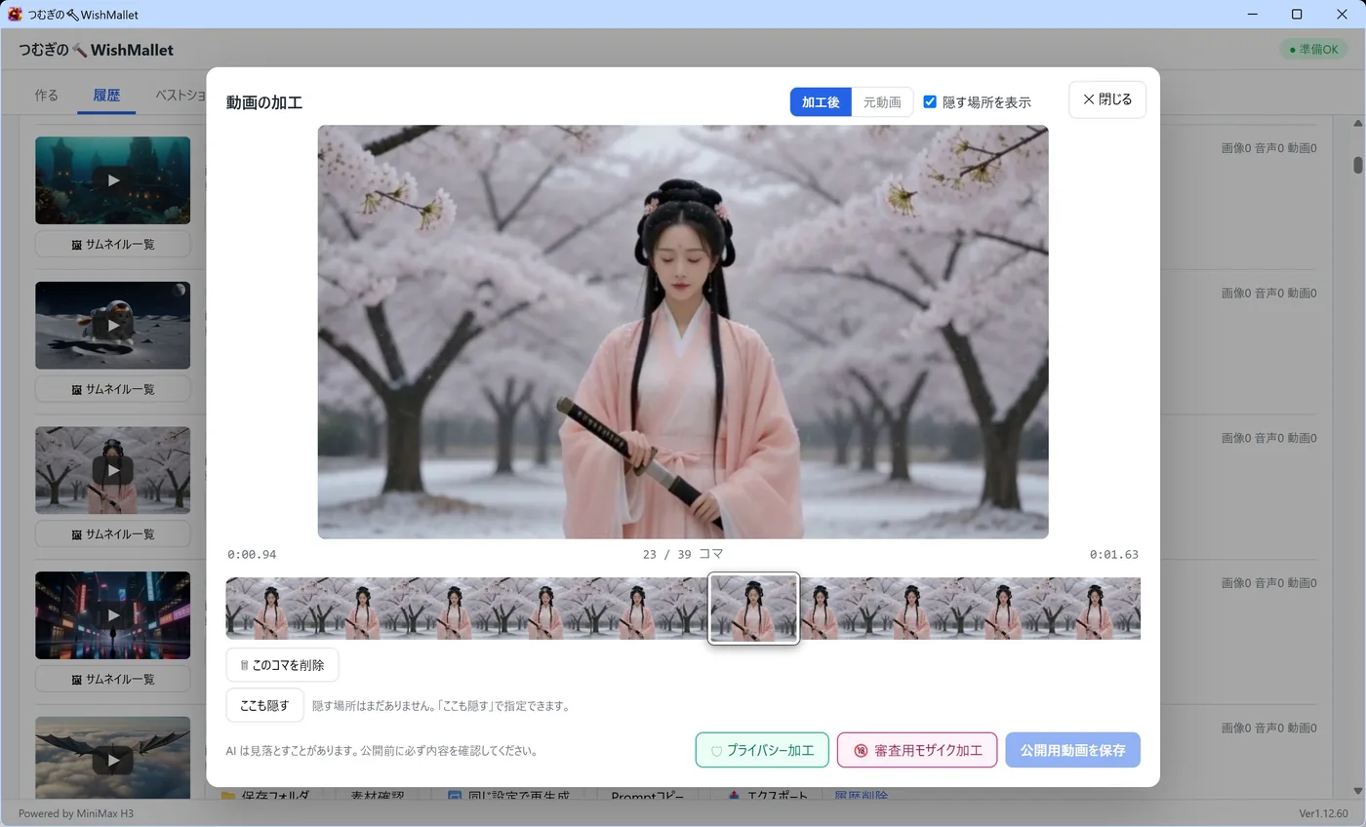This screenshot has width=1366, height=827.
Task: Play the underwater castle video thumbnail
Action: click(113, 179)
